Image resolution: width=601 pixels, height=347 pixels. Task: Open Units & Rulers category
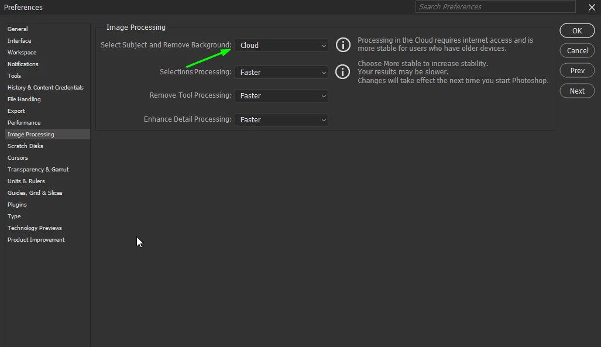[47, 181]
